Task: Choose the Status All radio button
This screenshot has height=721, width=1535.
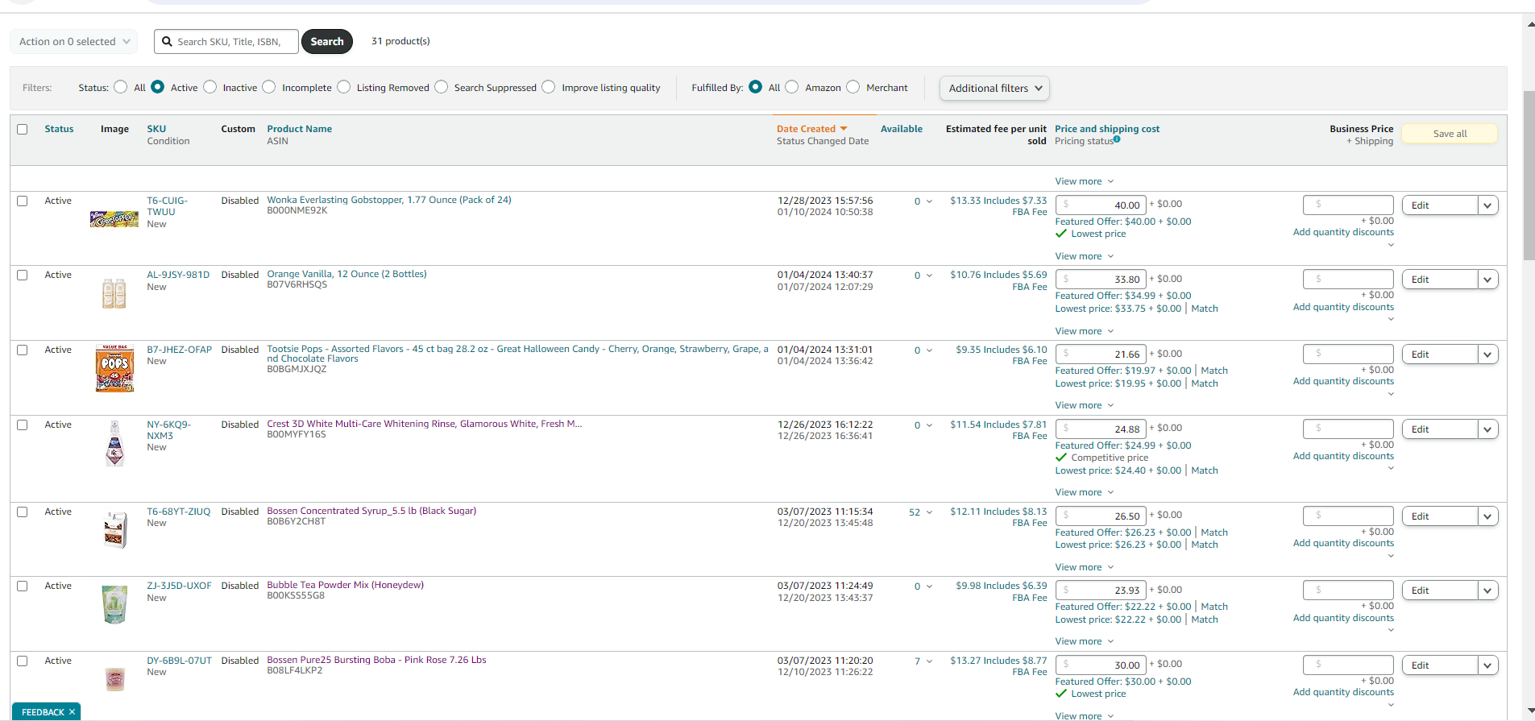Action: click(x=121, y=87)
